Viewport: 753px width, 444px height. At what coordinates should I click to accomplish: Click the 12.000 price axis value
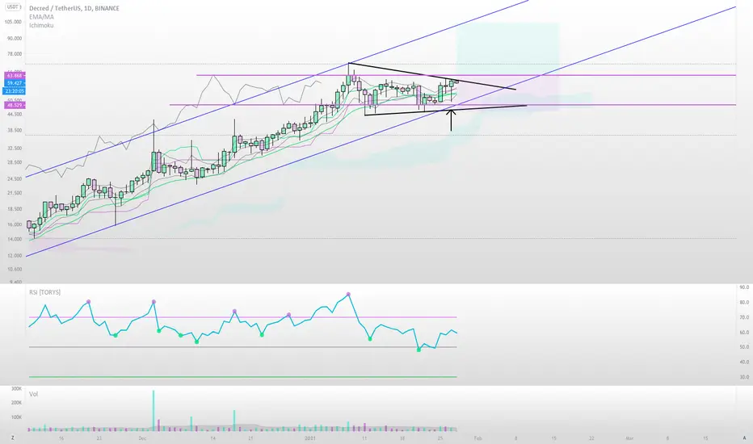tap(15, 255)
